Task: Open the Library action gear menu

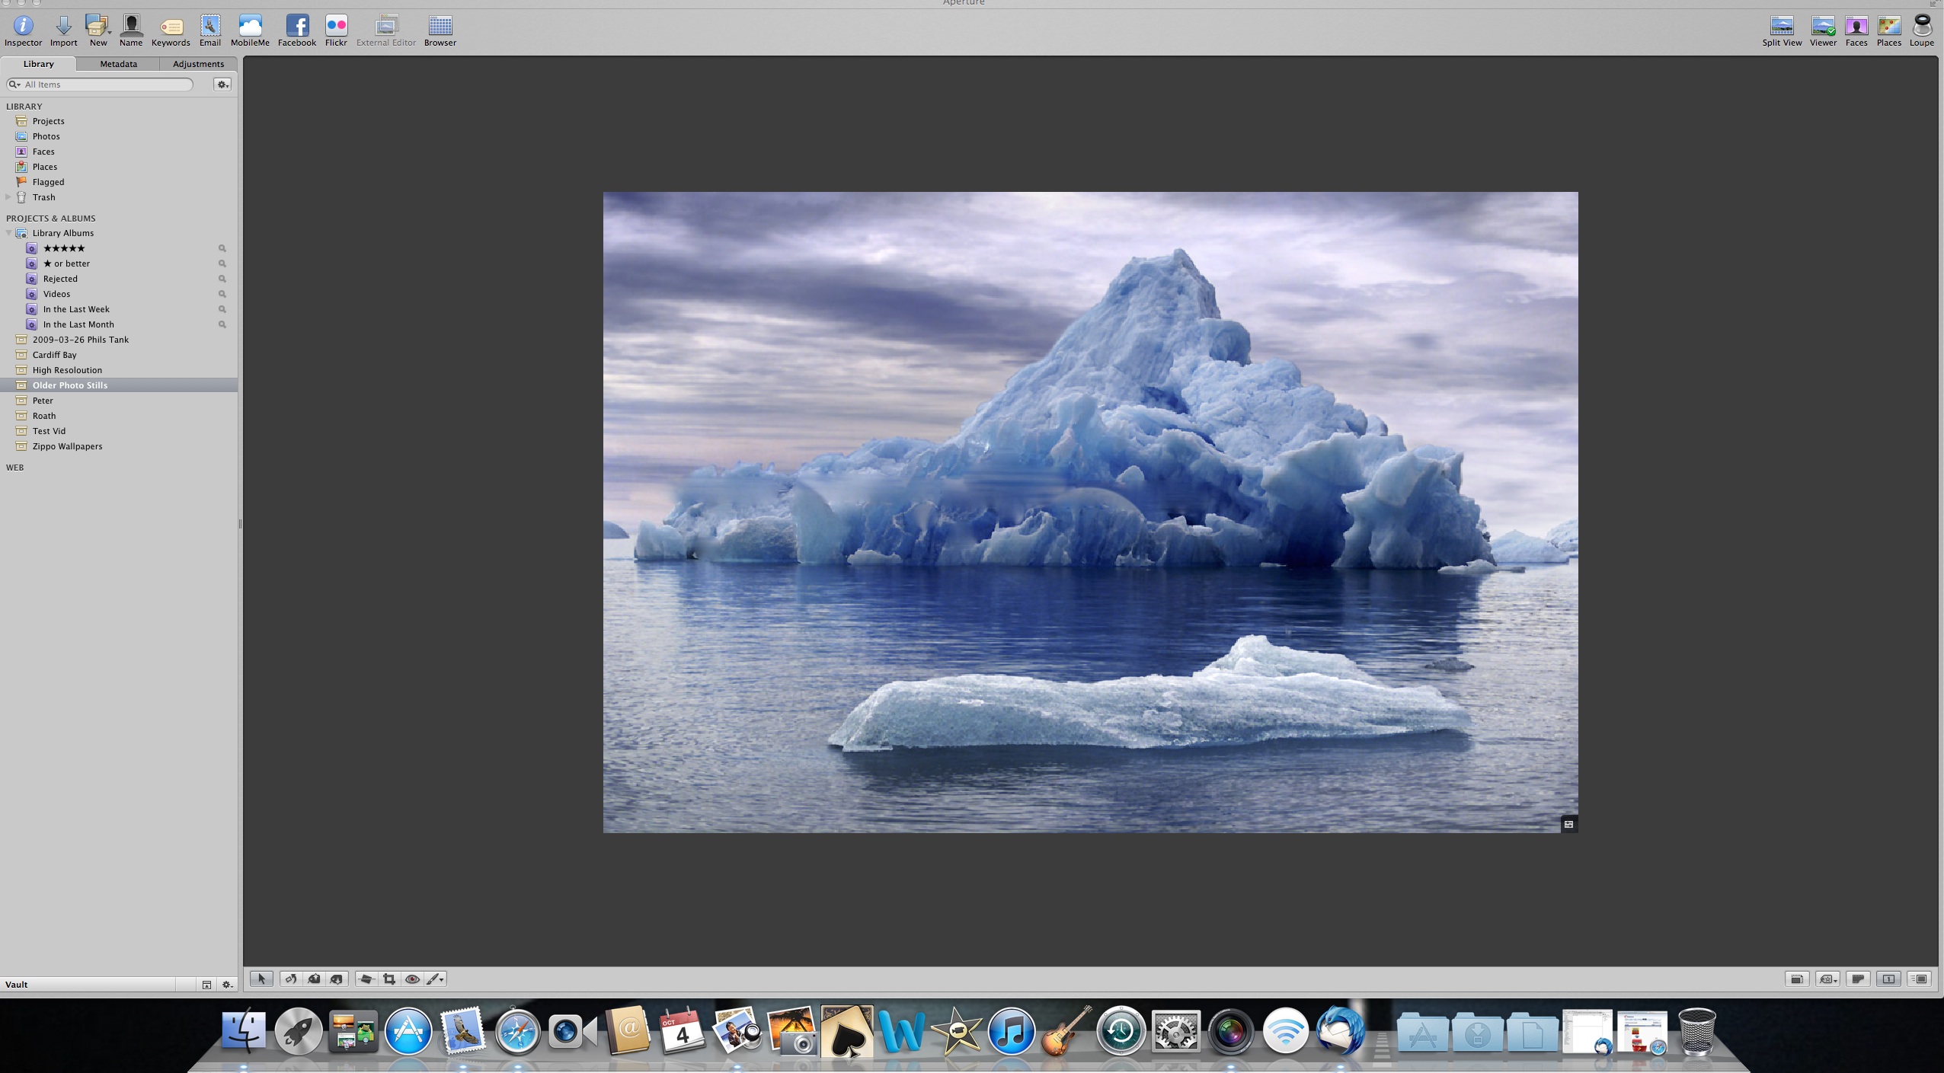Action: pyautogui.click(x=222, y=85)
